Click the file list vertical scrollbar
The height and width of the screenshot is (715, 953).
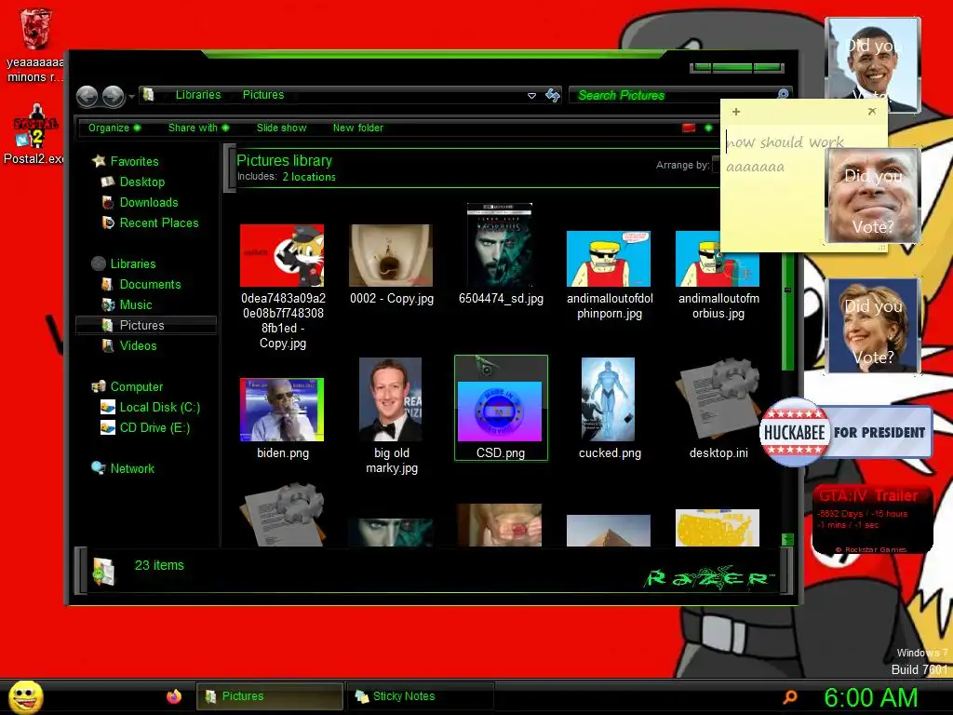tap(787, 313)
